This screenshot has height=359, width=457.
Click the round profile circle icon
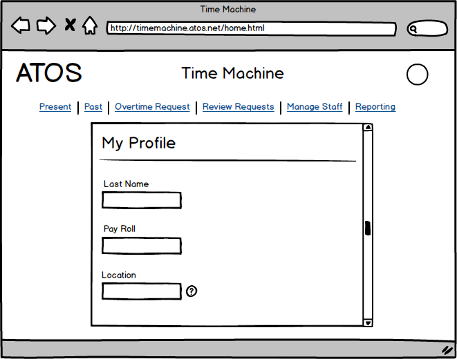click(417, 75)
